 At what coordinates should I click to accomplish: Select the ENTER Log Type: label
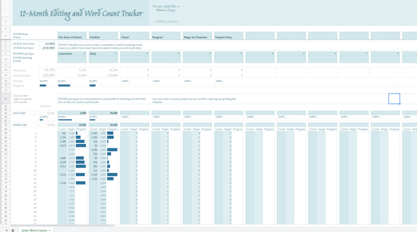24,54
